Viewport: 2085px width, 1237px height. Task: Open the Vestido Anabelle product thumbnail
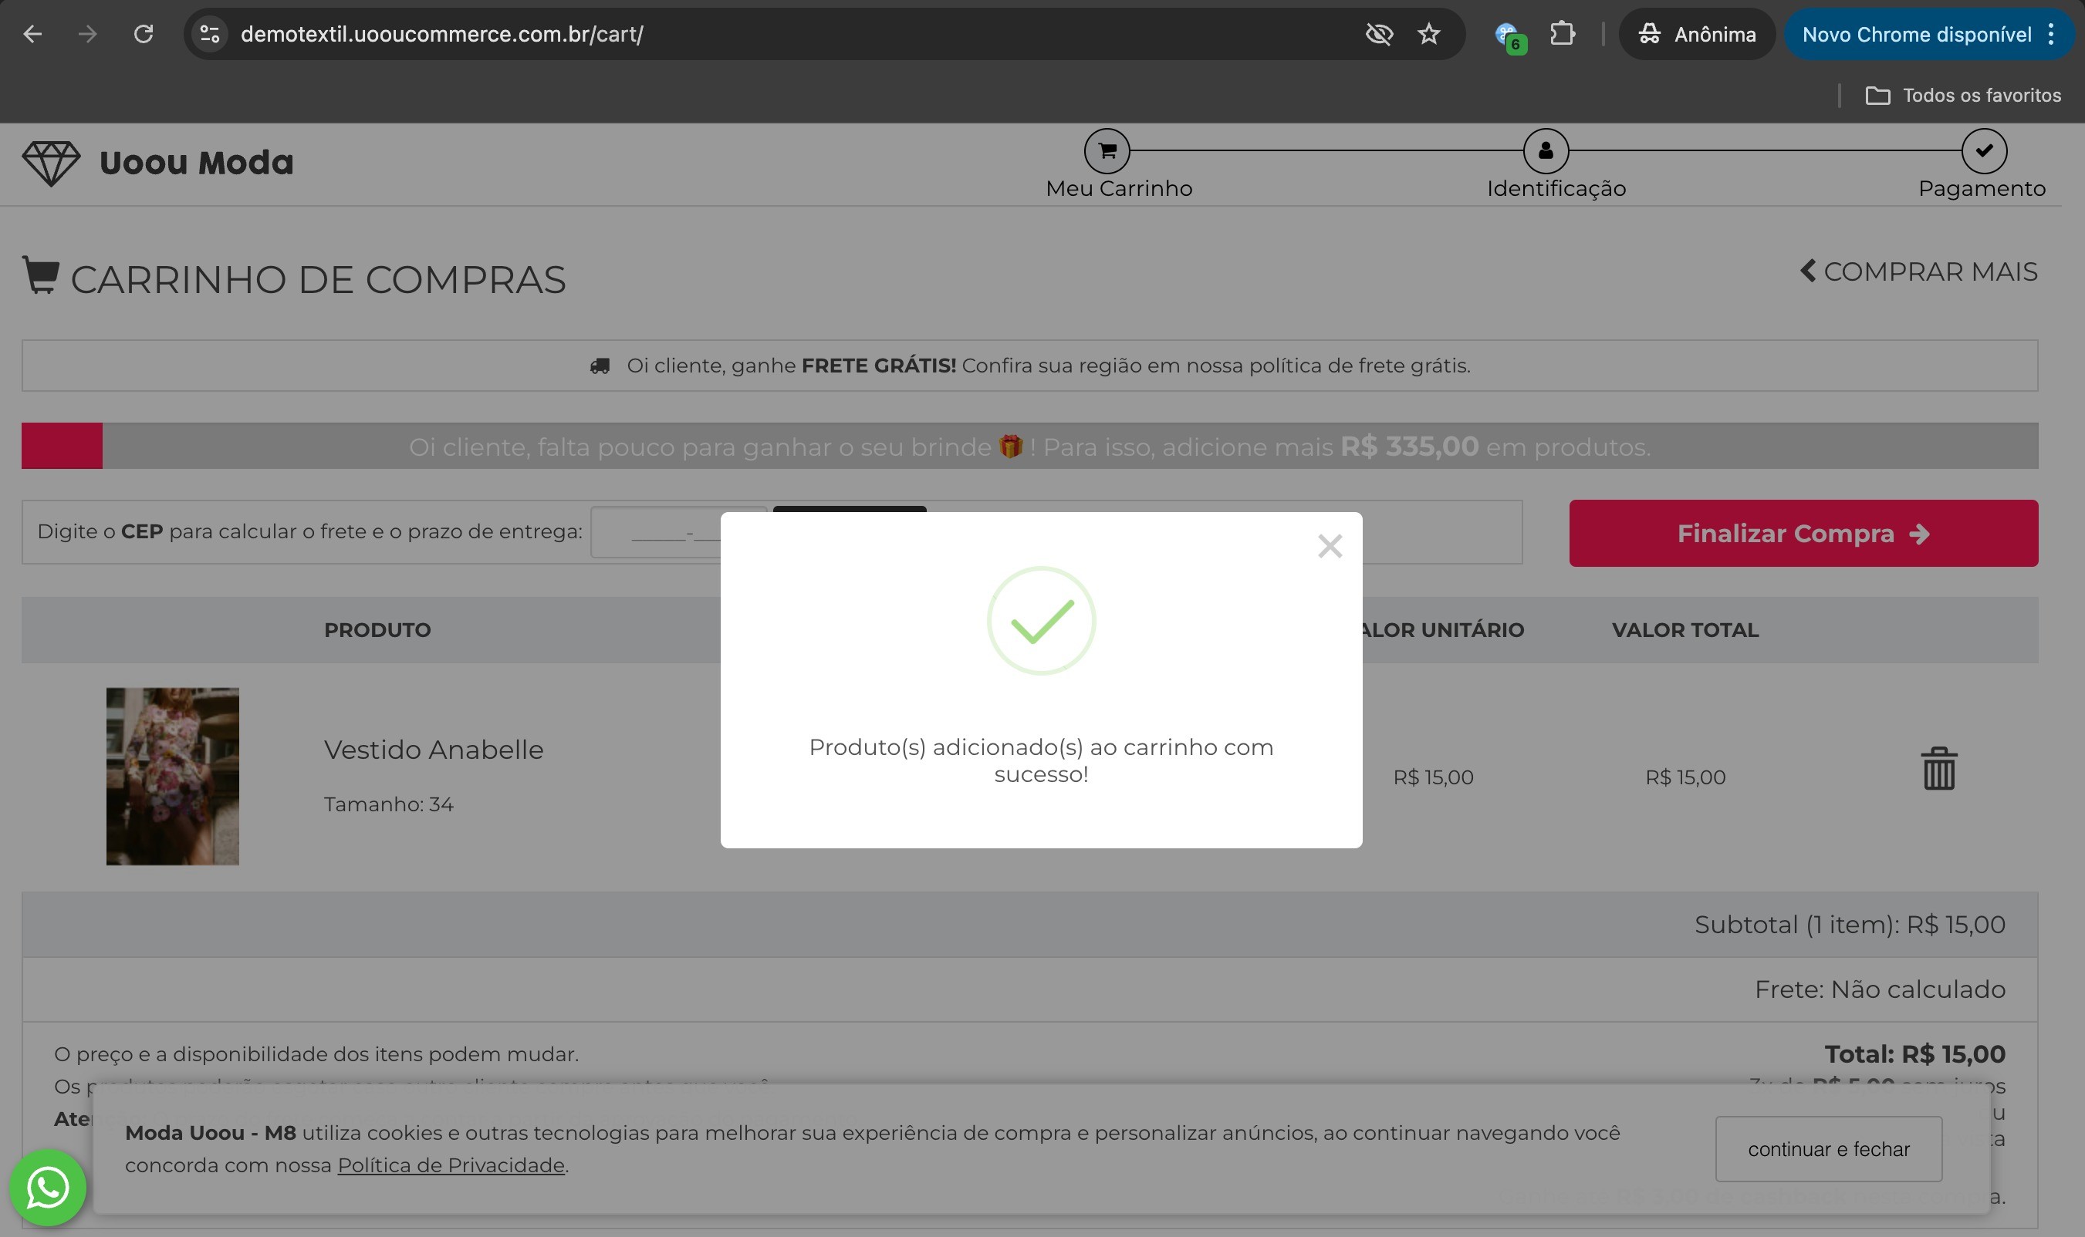(x=173, y=776)
